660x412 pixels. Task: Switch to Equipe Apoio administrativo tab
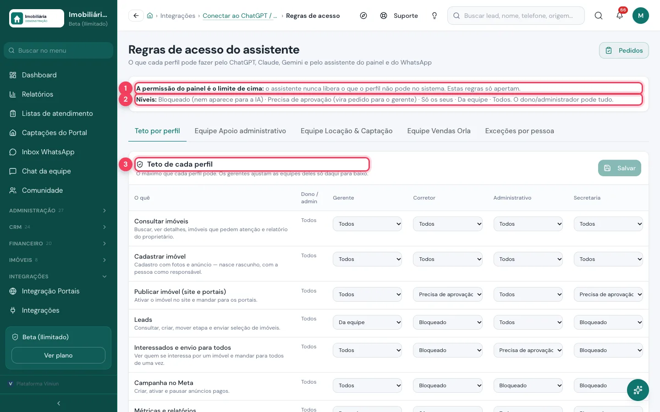coord(240,131)
